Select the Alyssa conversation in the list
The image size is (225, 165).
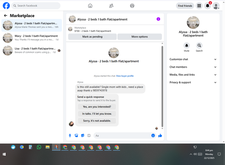point(31,25)
